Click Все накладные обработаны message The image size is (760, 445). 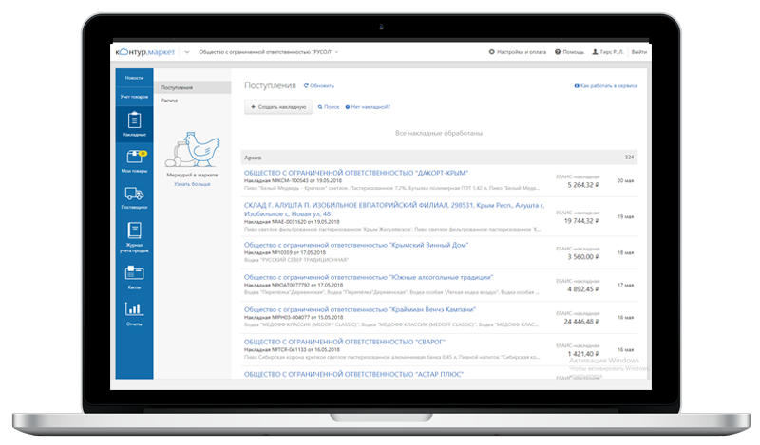[x=439, y=133]
